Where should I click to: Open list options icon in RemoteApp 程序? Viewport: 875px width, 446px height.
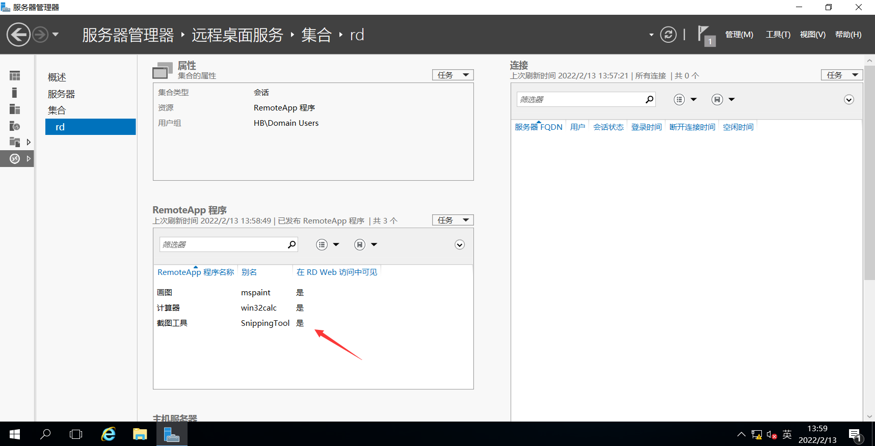[322, 245]
